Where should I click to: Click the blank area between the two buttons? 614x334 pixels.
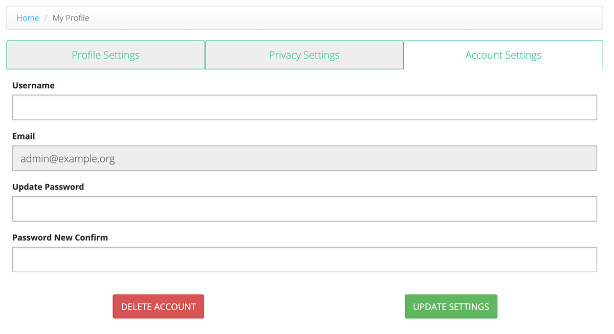coord(304,306)
